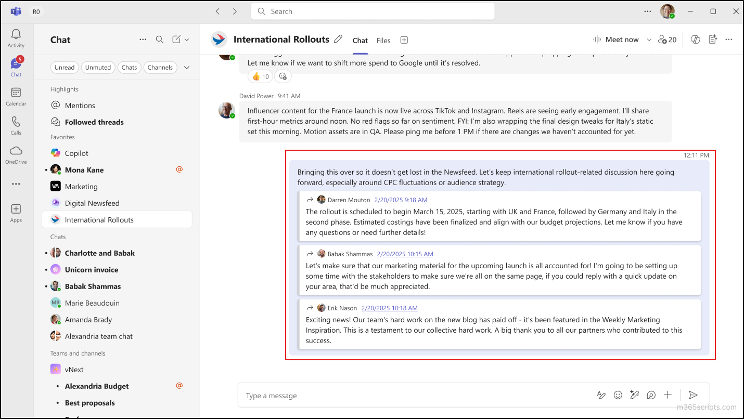Start a meeting with Meet now
The image size is (744, 419).
(x=622, y=39)
